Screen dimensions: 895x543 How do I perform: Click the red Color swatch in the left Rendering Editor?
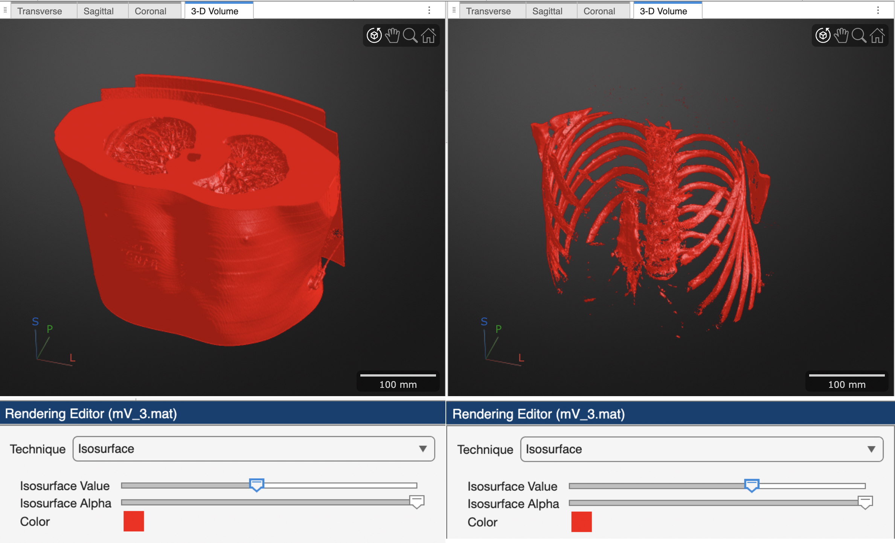pyautogui.click(x=134, y=522)
